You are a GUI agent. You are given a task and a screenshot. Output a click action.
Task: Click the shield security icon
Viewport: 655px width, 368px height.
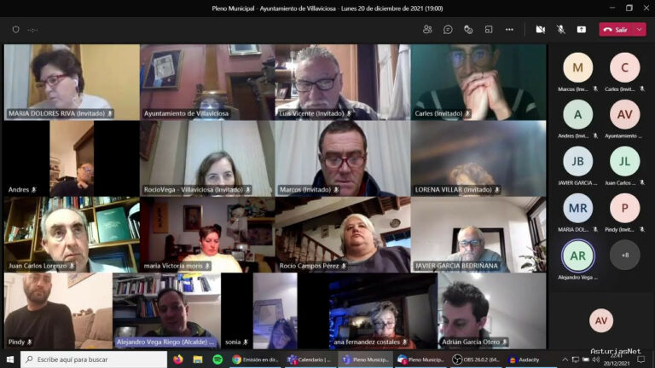(x=16, y=30)
